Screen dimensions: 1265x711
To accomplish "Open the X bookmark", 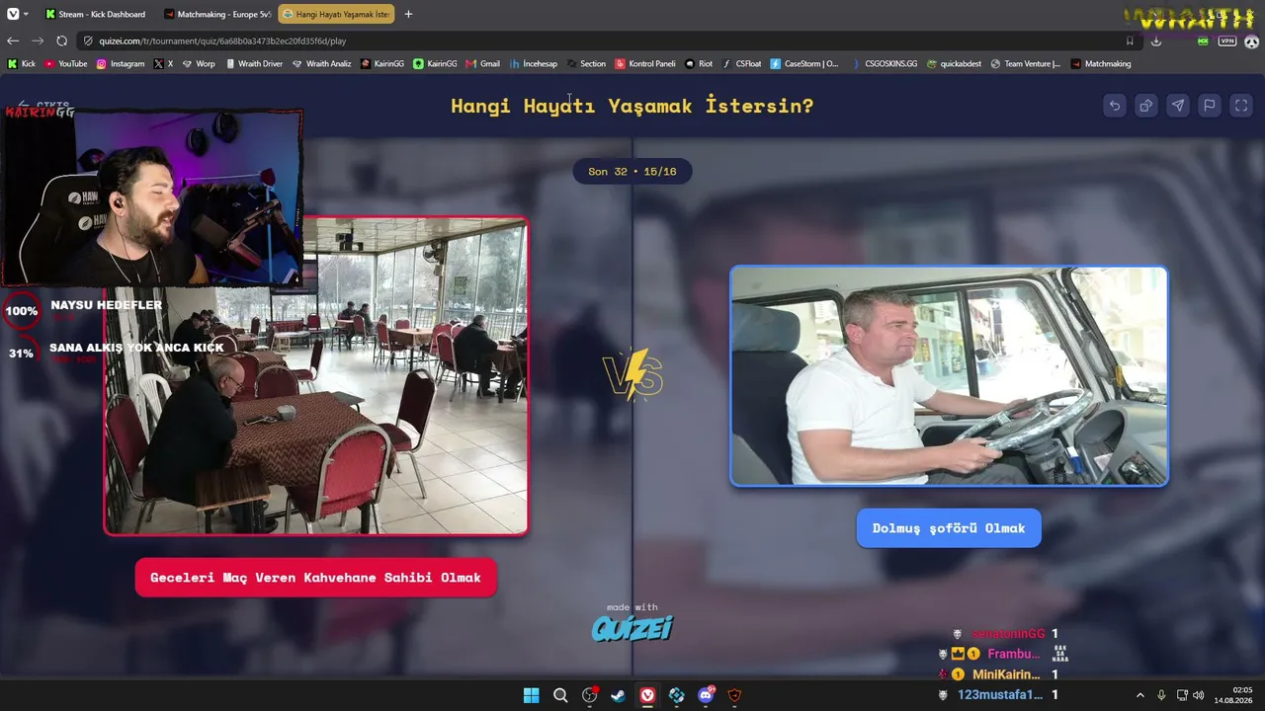I will pos(163,64).
